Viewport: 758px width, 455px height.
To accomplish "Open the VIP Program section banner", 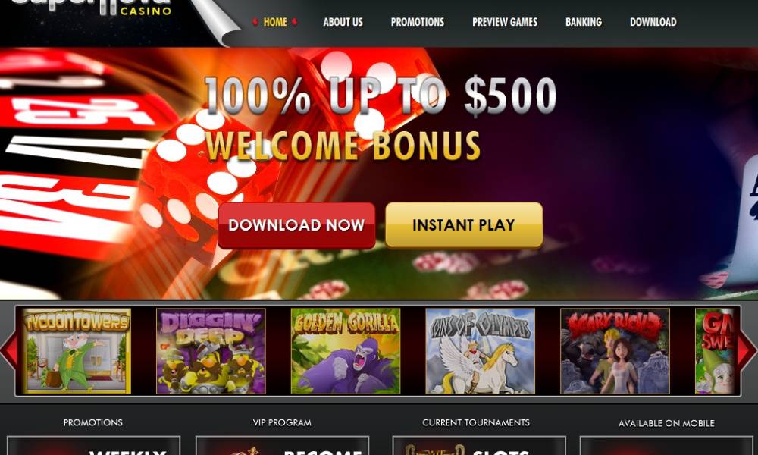I will [282, 445].
